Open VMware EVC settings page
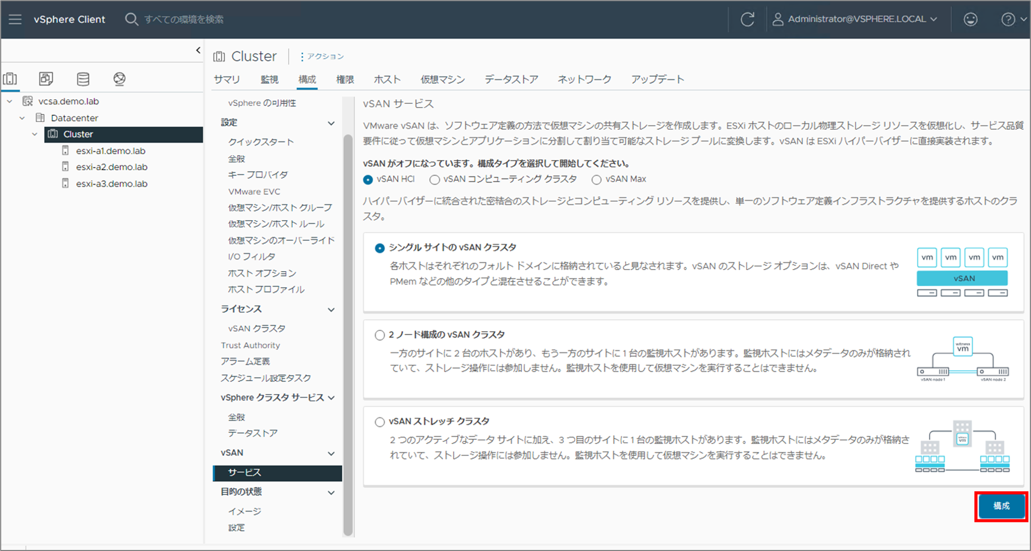Viewport: 1031px width, 551px height. (x=254, y=191)
